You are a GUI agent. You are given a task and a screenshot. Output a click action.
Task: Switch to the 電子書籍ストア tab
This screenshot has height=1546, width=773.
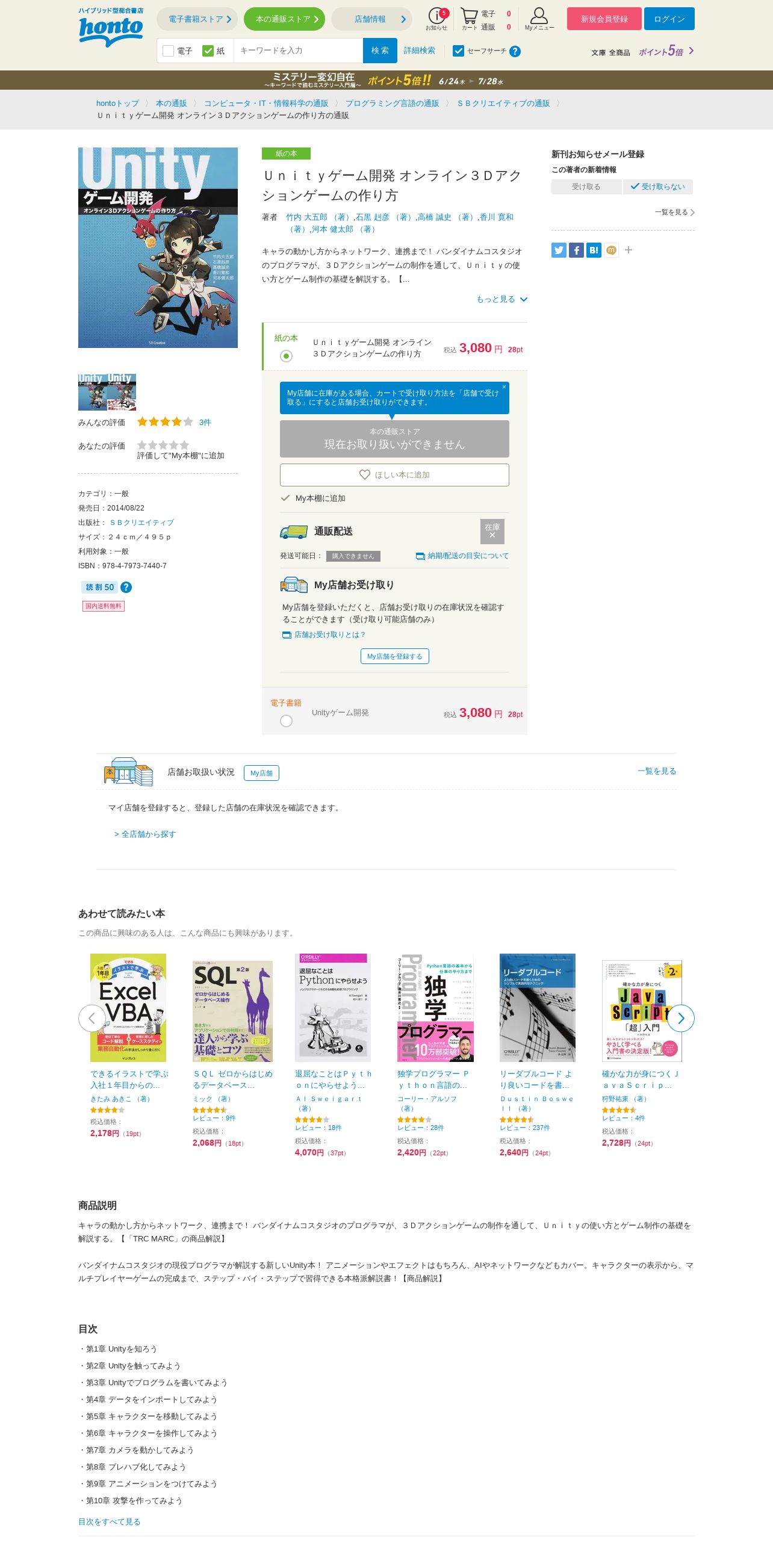point(197,19)
